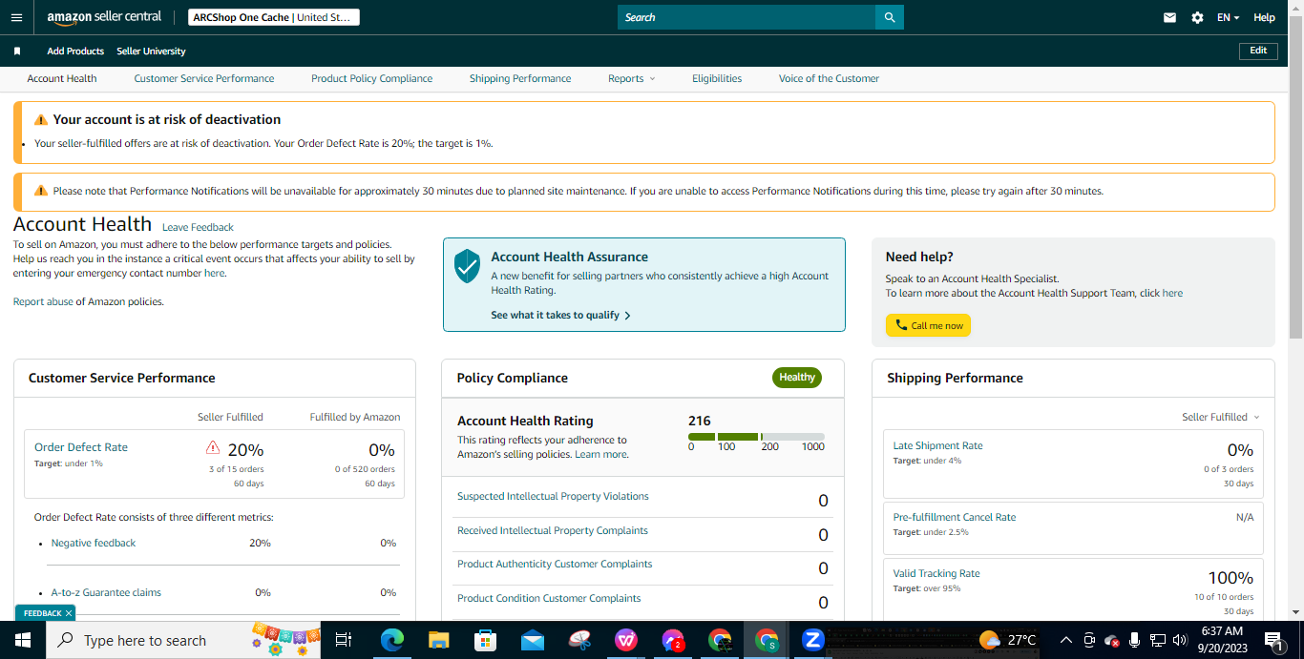Screen dimensions: 1304x659
Task: Show hidden system tray icons
Action: 1065,640
